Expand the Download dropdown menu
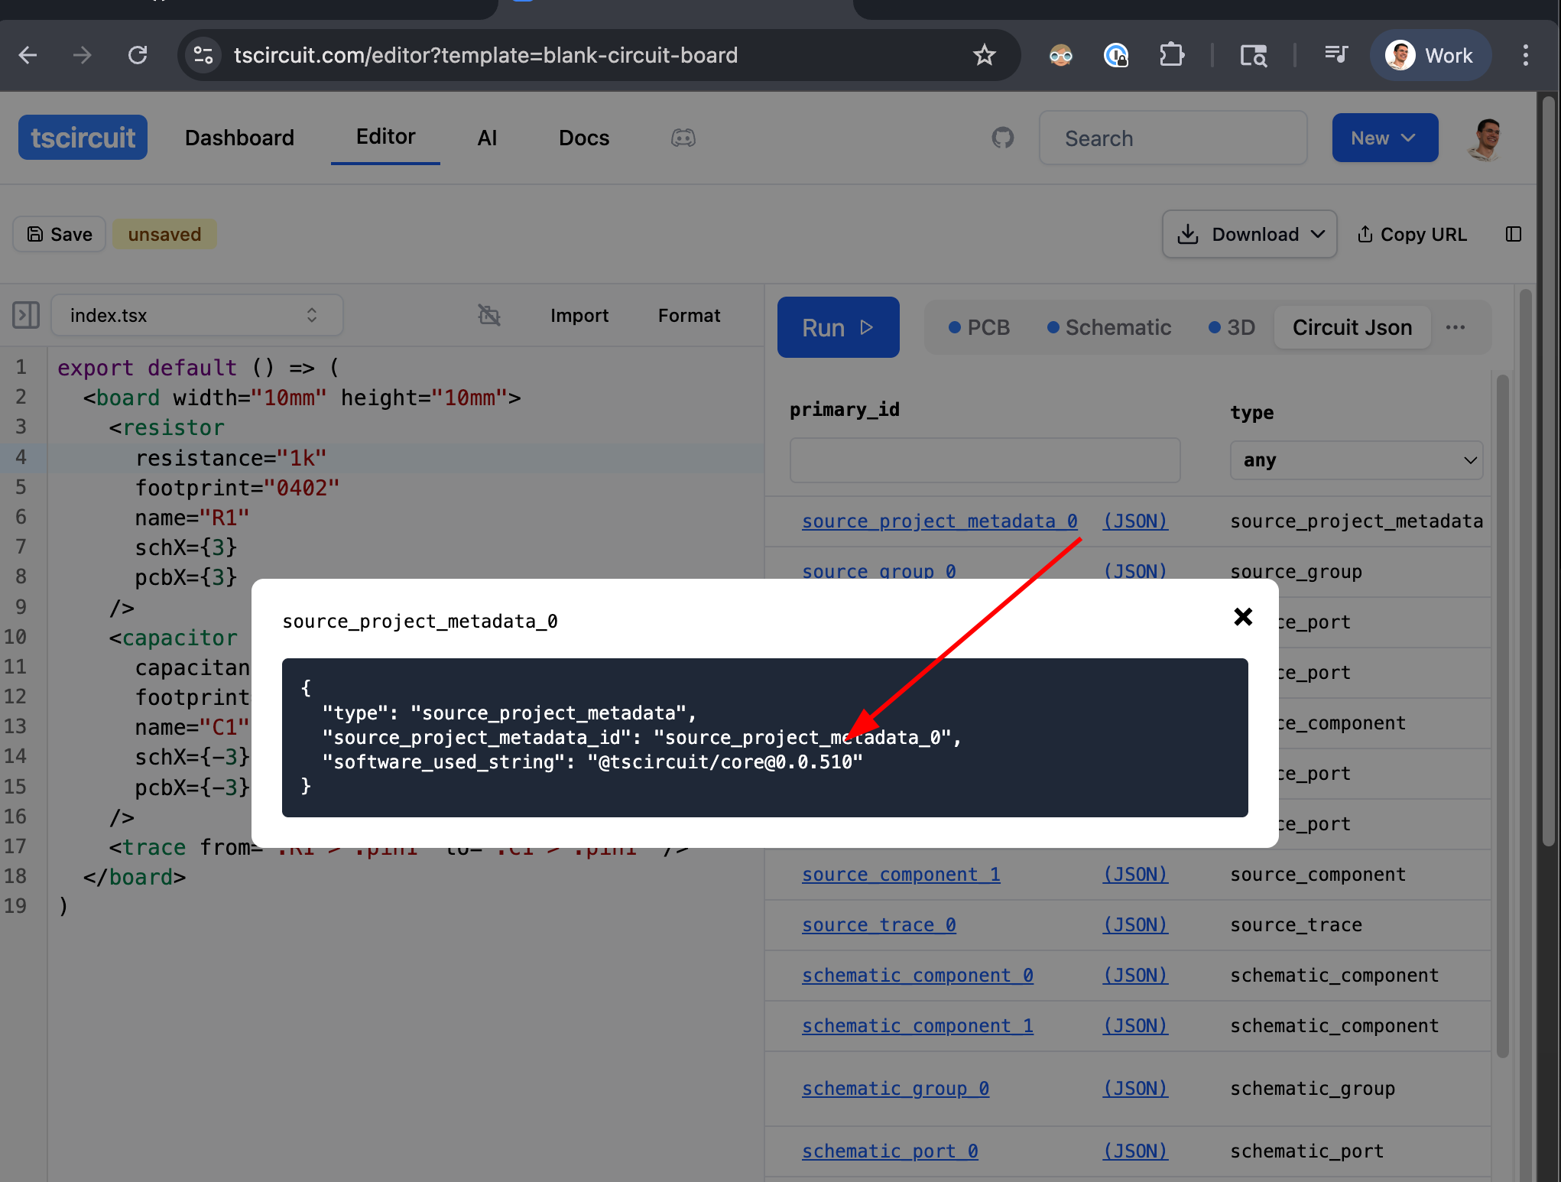 [1249, 234]
